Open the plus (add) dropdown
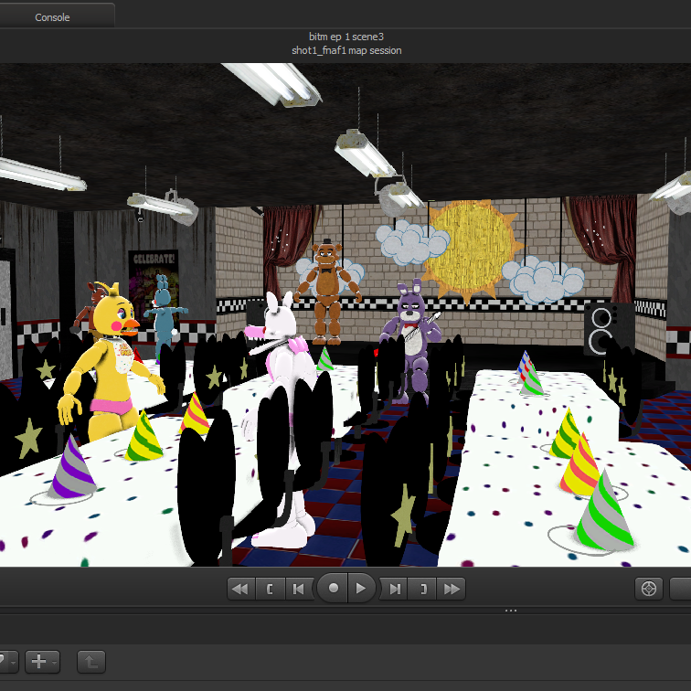This screenshot has width=691, height=691. pyautogui.click(x=42, y=661)
